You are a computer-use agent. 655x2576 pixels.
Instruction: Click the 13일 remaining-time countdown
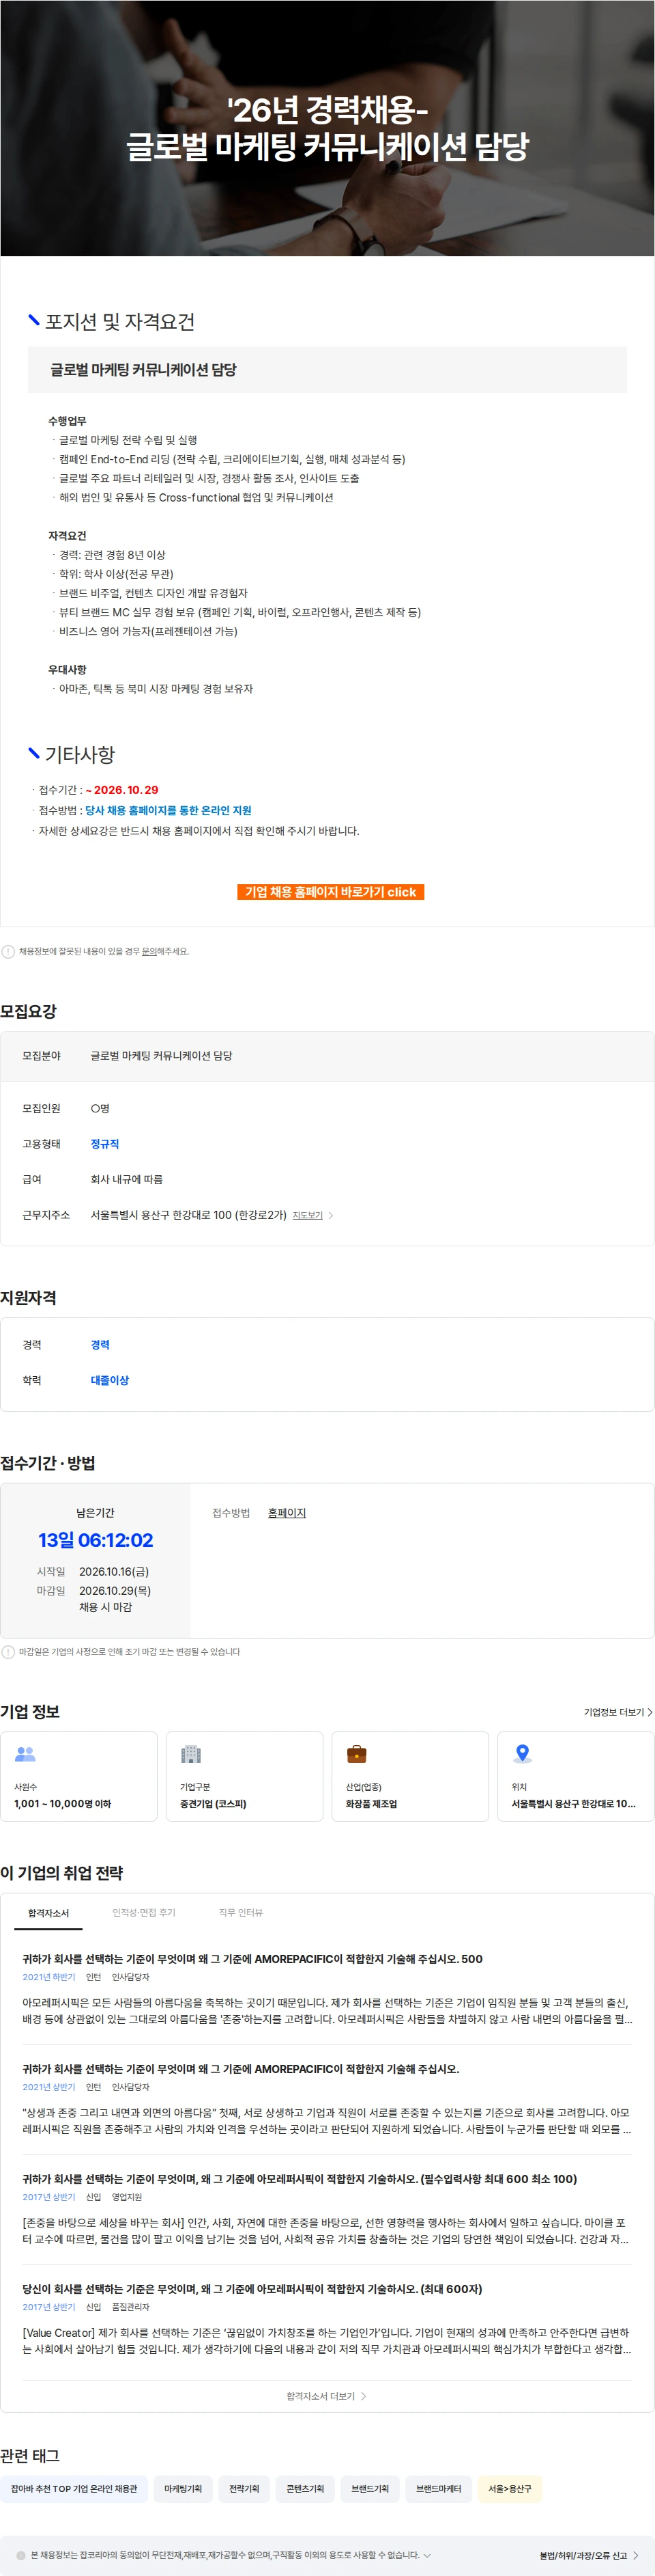tap(96, 1540)
